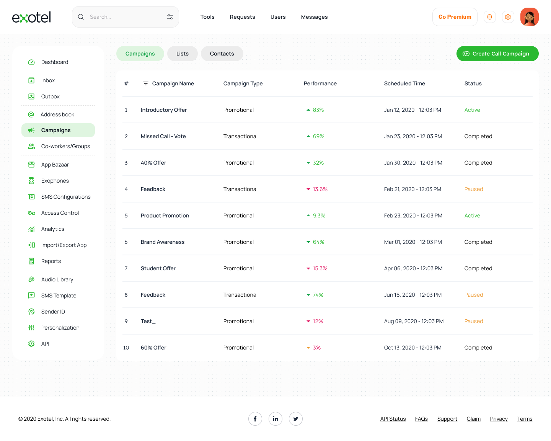Screen dimensions: 551x441
Task: Open the Terms footer link
Action: pos(525,419)
